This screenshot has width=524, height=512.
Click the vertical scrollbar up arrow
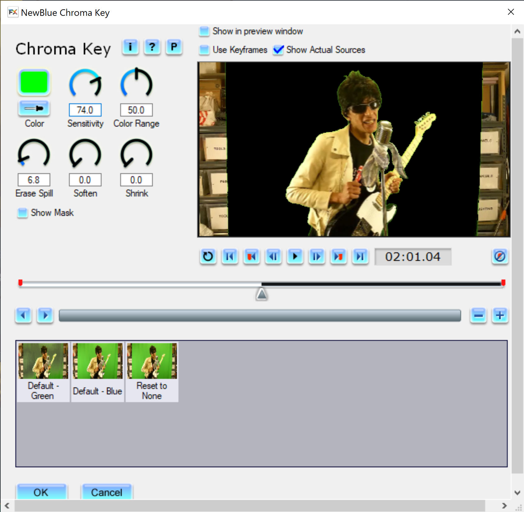[517, 31]
